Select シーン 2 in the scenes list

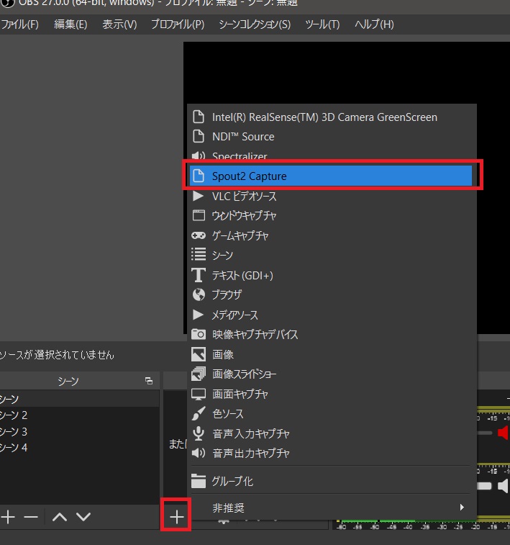click(x=80, y=415)
